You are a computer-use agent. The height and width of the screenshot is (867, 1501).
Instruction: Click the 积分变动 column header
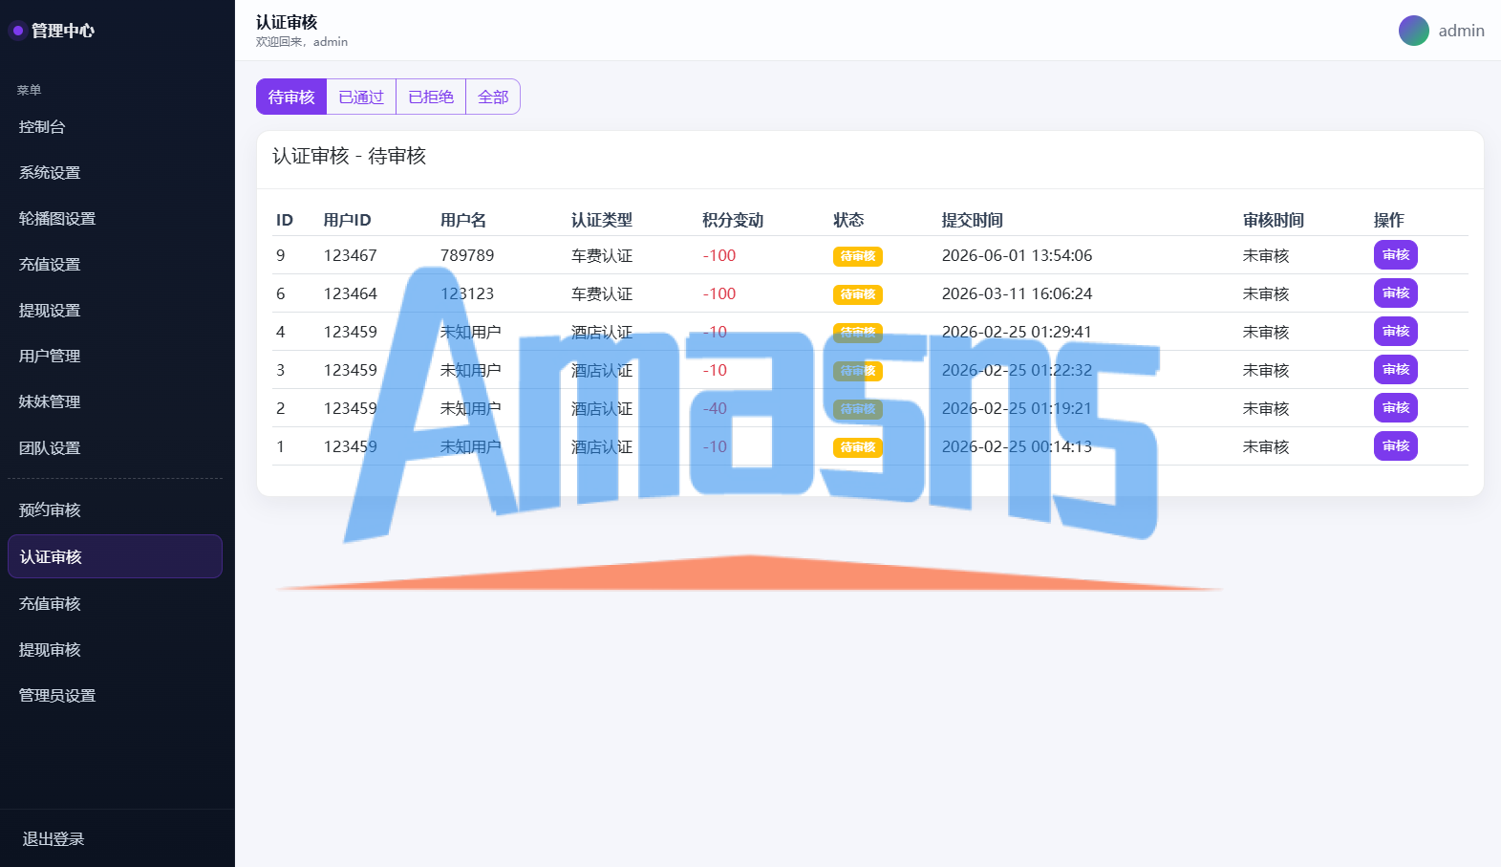click(x=733, y=220)
